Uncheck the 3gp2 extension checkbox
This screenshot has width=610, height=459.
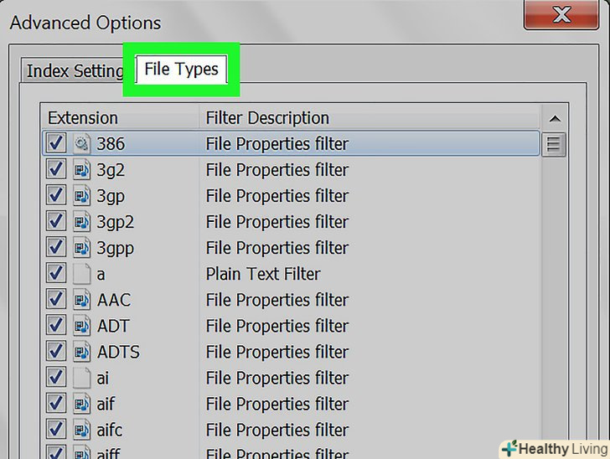[56, 222]
